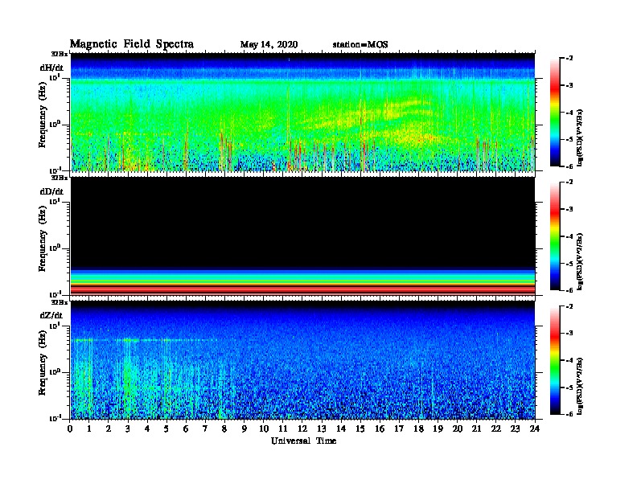637x492 pixels.
Task: Click the 32Hz label atop the dD/dt panel
Action: (60, 178)
